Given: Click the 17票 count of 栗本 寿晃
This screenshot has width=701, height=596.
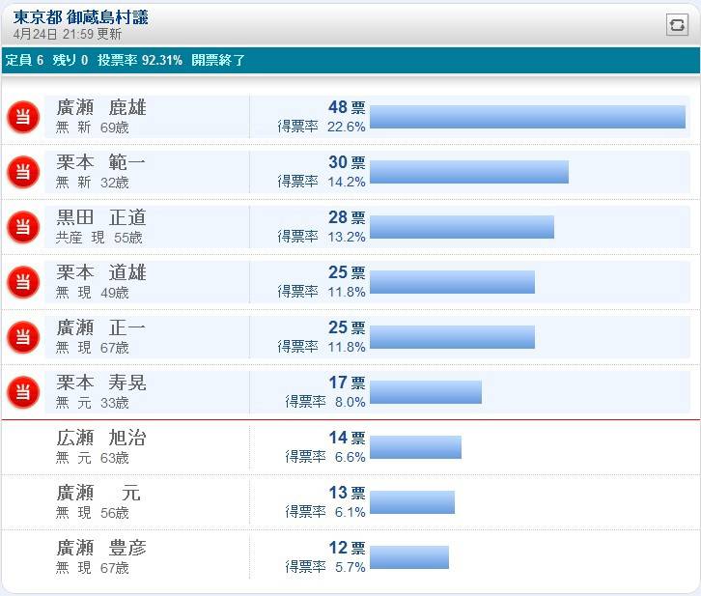Looking at the screenshot, I should [347, 383].
